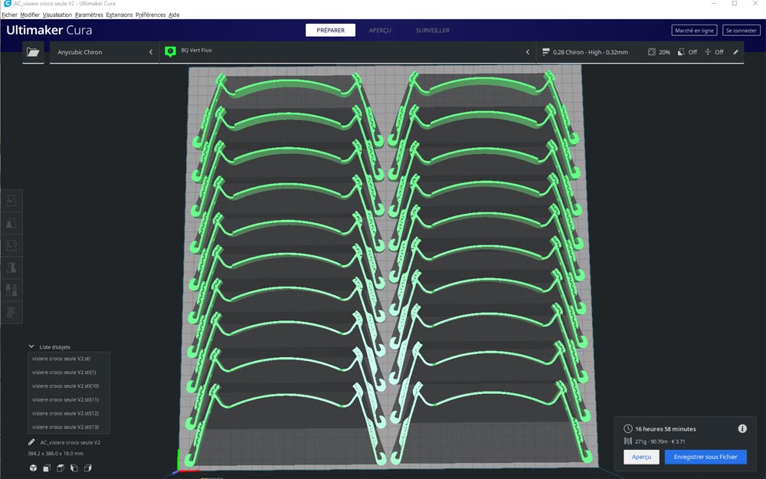Image resolution: width=766 pixels, height=479 pixels.
Task: Select the Mirror tool in left toolbar
Action: tap(11, 267)
